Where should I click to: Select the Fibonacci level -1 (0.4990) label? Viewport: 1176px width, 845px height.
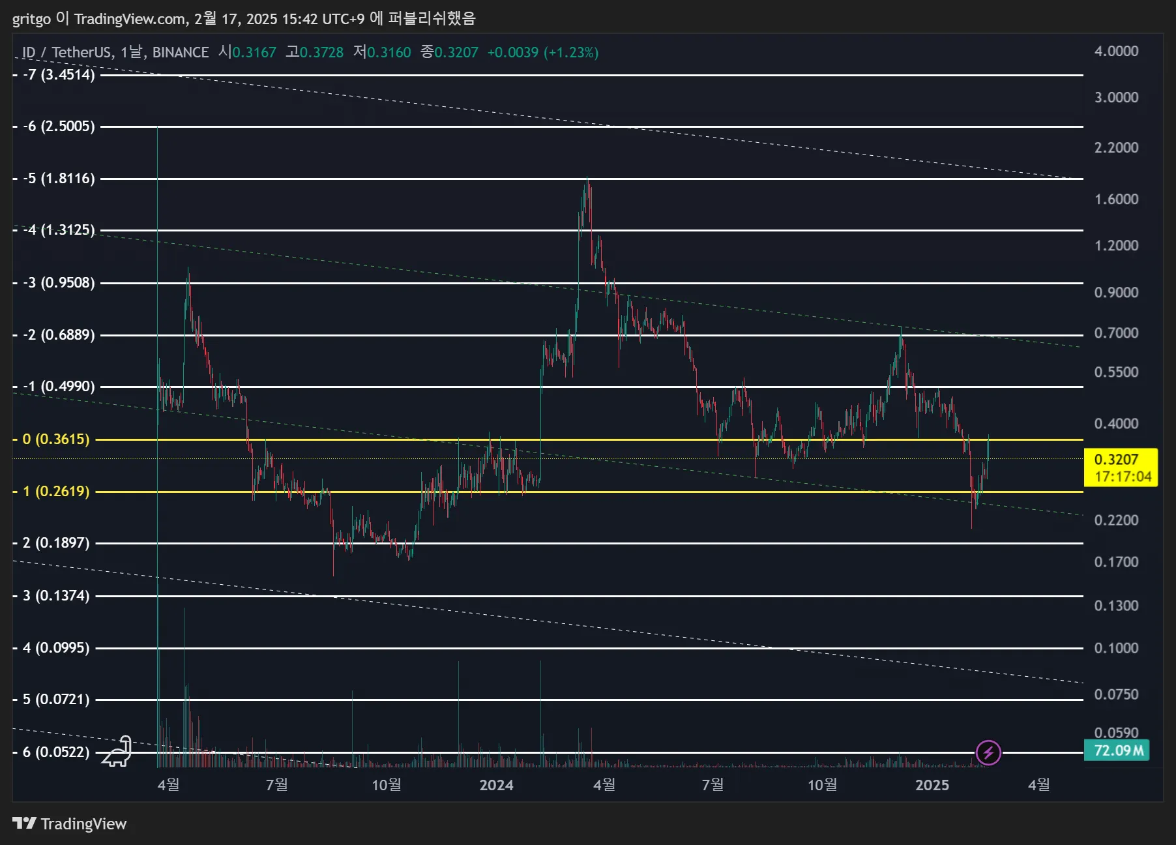click(x=59, y=386)
